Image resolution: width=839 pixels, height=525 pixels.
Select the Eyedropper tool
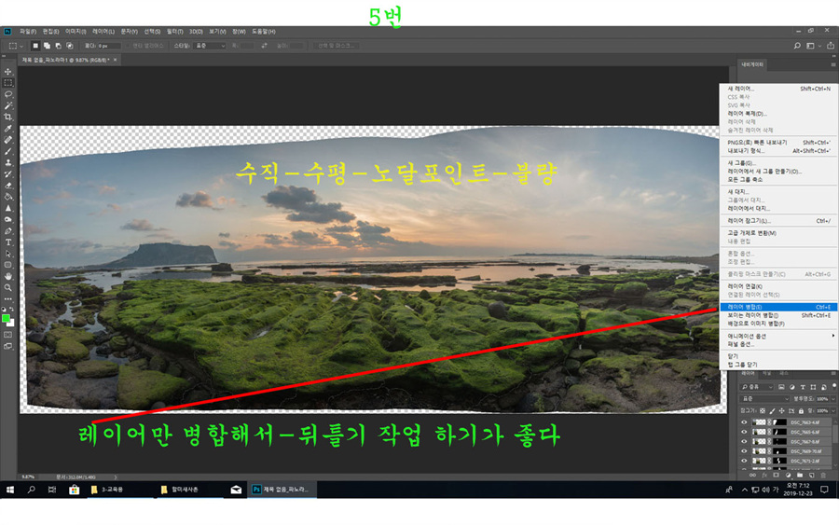pos(8,129)
